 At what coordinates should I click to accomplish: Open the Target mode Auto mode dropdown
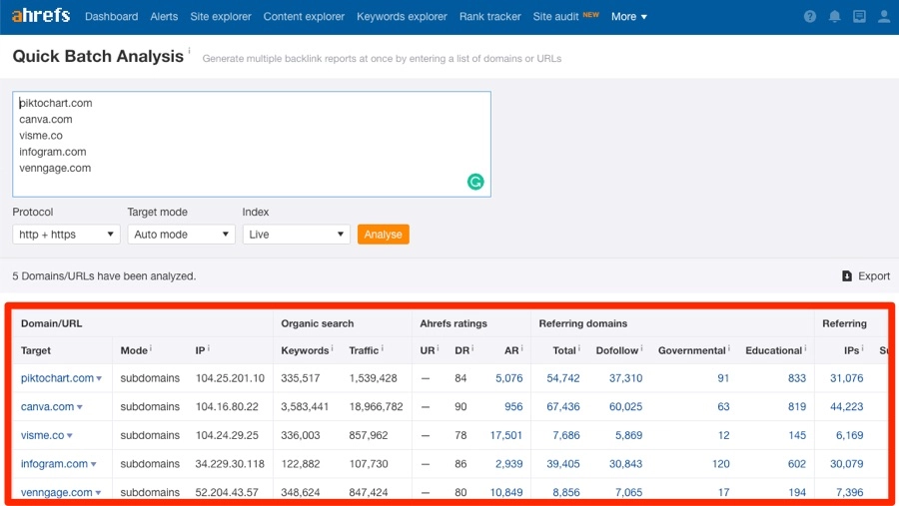point(181,235)
